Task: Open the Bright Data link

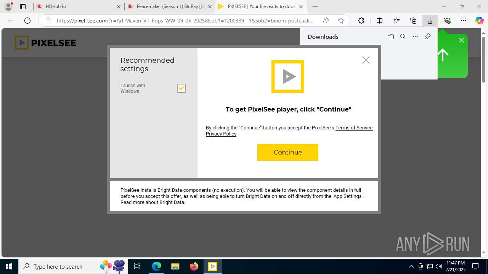Action: coord(172,202)
